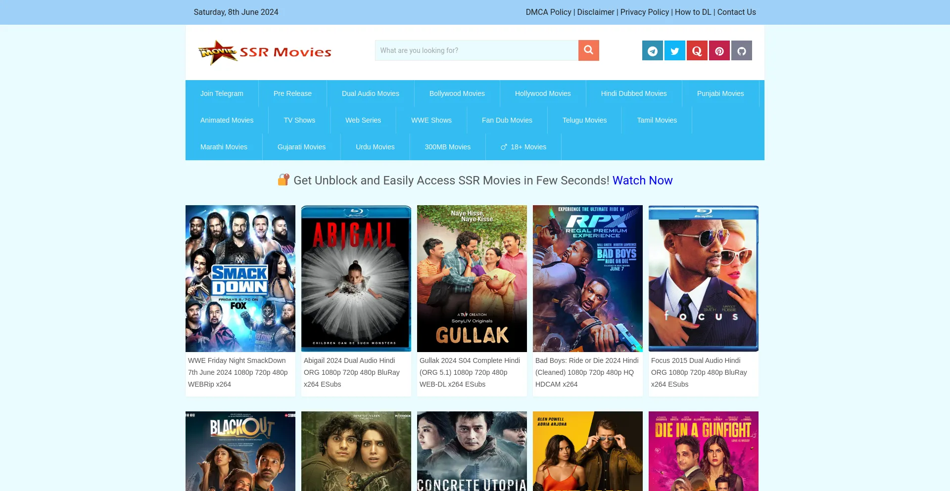The height and width of the screenshot is (491, 950).
Task: Open the Twitter social icon
Action: click(x=675, y=50)
